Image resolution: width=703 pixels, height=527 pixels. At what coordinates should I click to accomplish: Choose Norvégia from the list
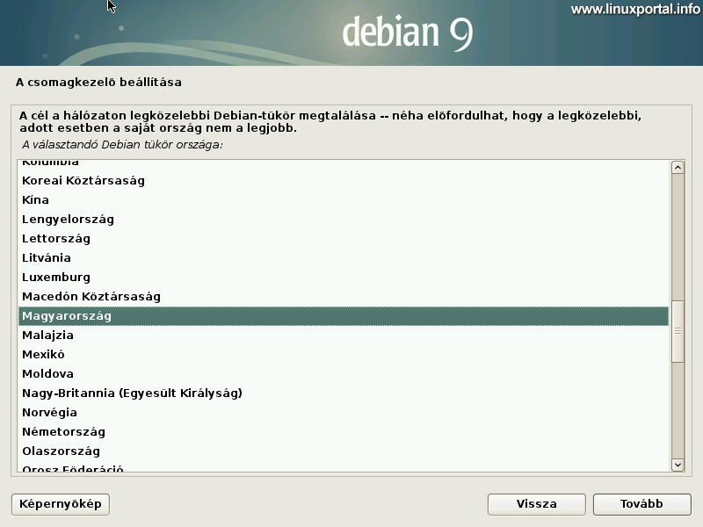coord(343,412)
